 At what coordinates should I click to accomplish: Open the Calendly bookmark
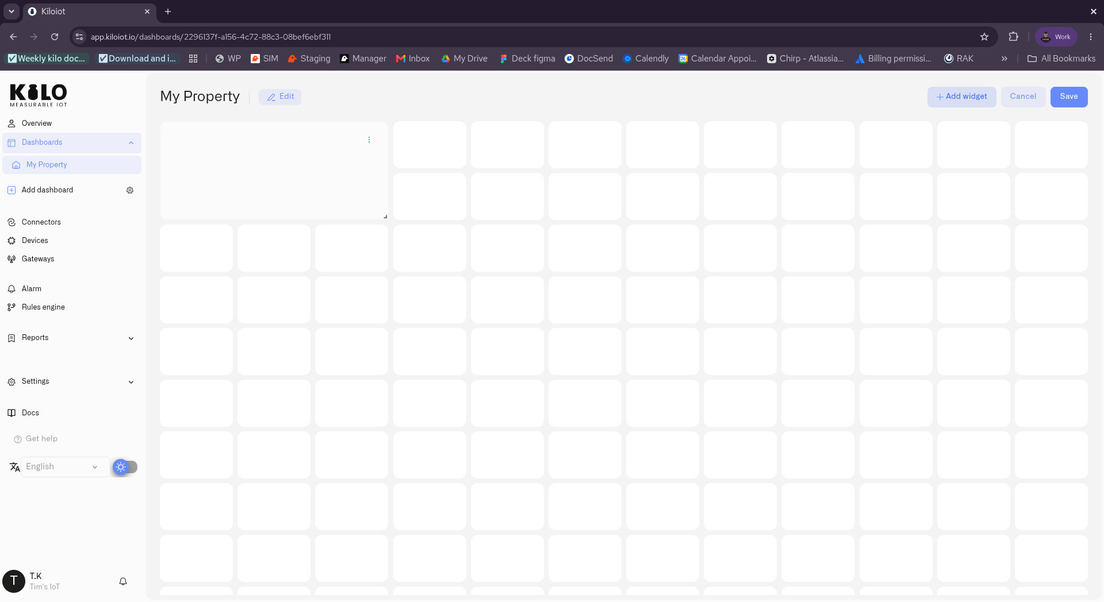[x=646, y=59]
